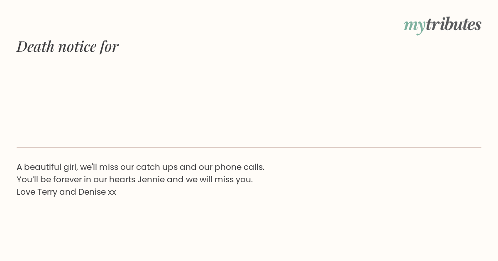
Task: Click the name "Denise" in the sign-off
Action: coord(92,192)
